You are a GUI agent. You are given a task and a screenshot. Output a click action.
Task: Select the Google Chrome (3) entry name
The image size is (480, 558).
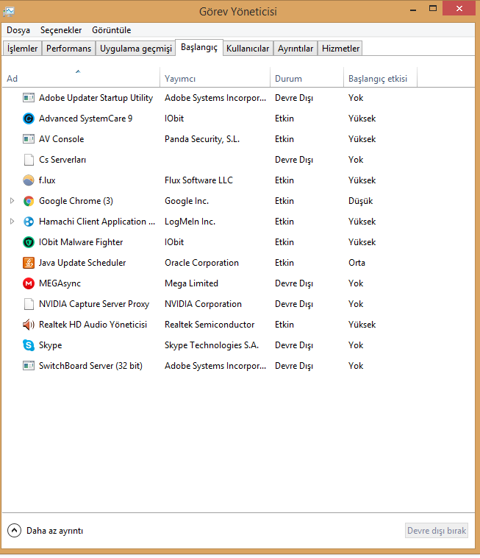[76, 201]
